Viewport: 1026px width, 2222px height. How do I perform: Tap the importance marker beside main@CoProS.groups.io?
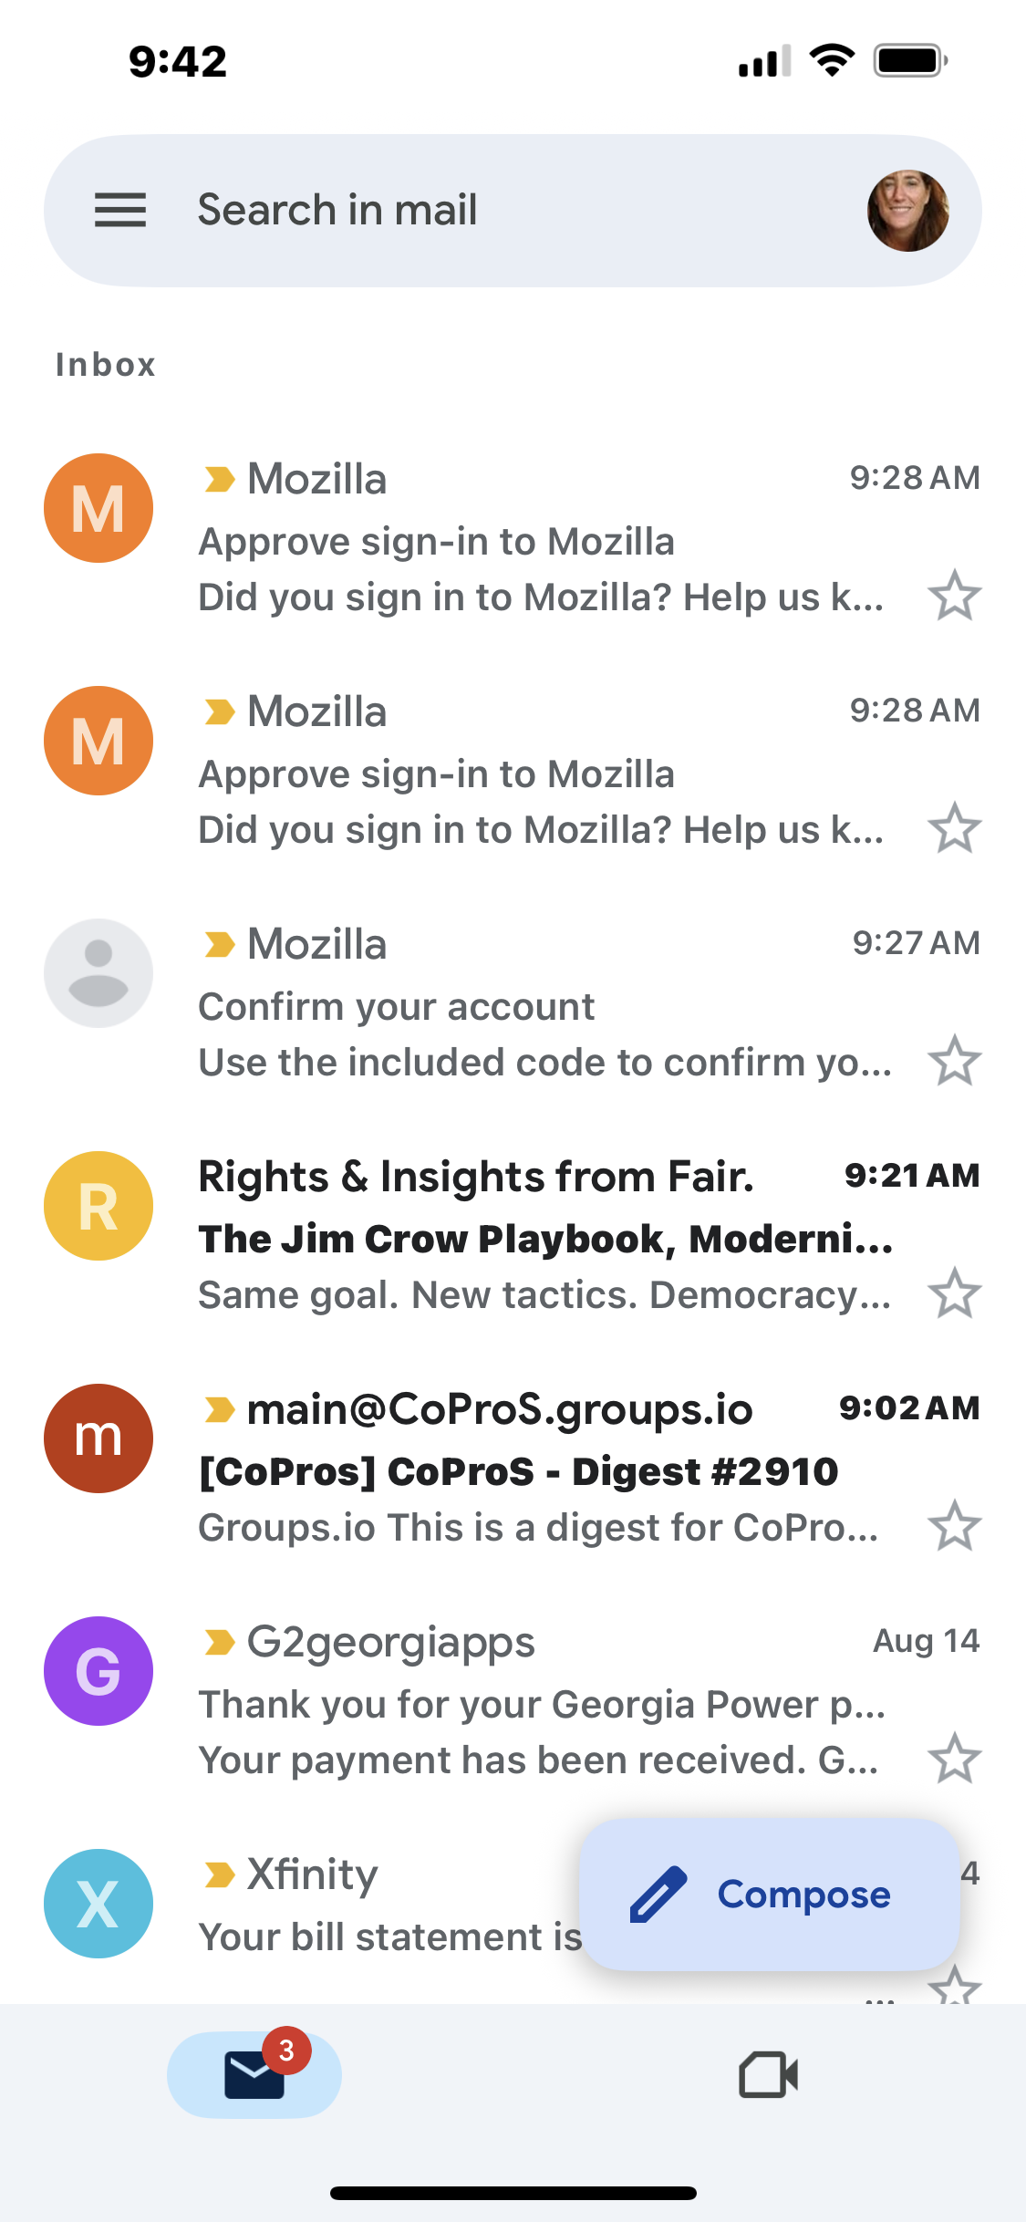click(219, 1410)
